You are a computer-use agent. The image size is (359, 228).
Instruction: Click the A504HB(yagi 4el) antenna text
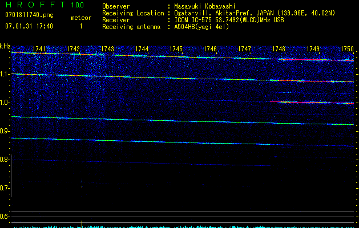click(x=201, y=27)
